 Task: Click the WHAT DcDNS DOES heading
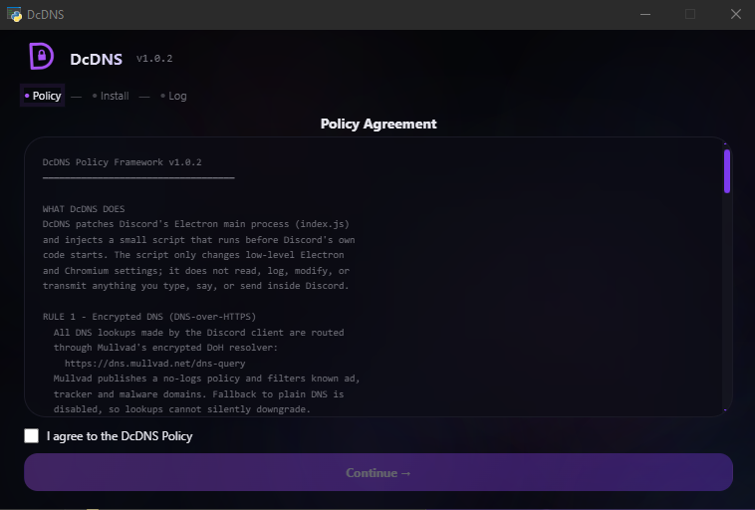tap(84, 209)
